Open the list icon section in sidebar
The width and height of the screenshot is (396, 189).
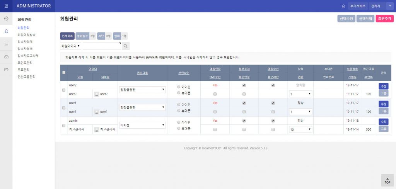coord(6,44)
